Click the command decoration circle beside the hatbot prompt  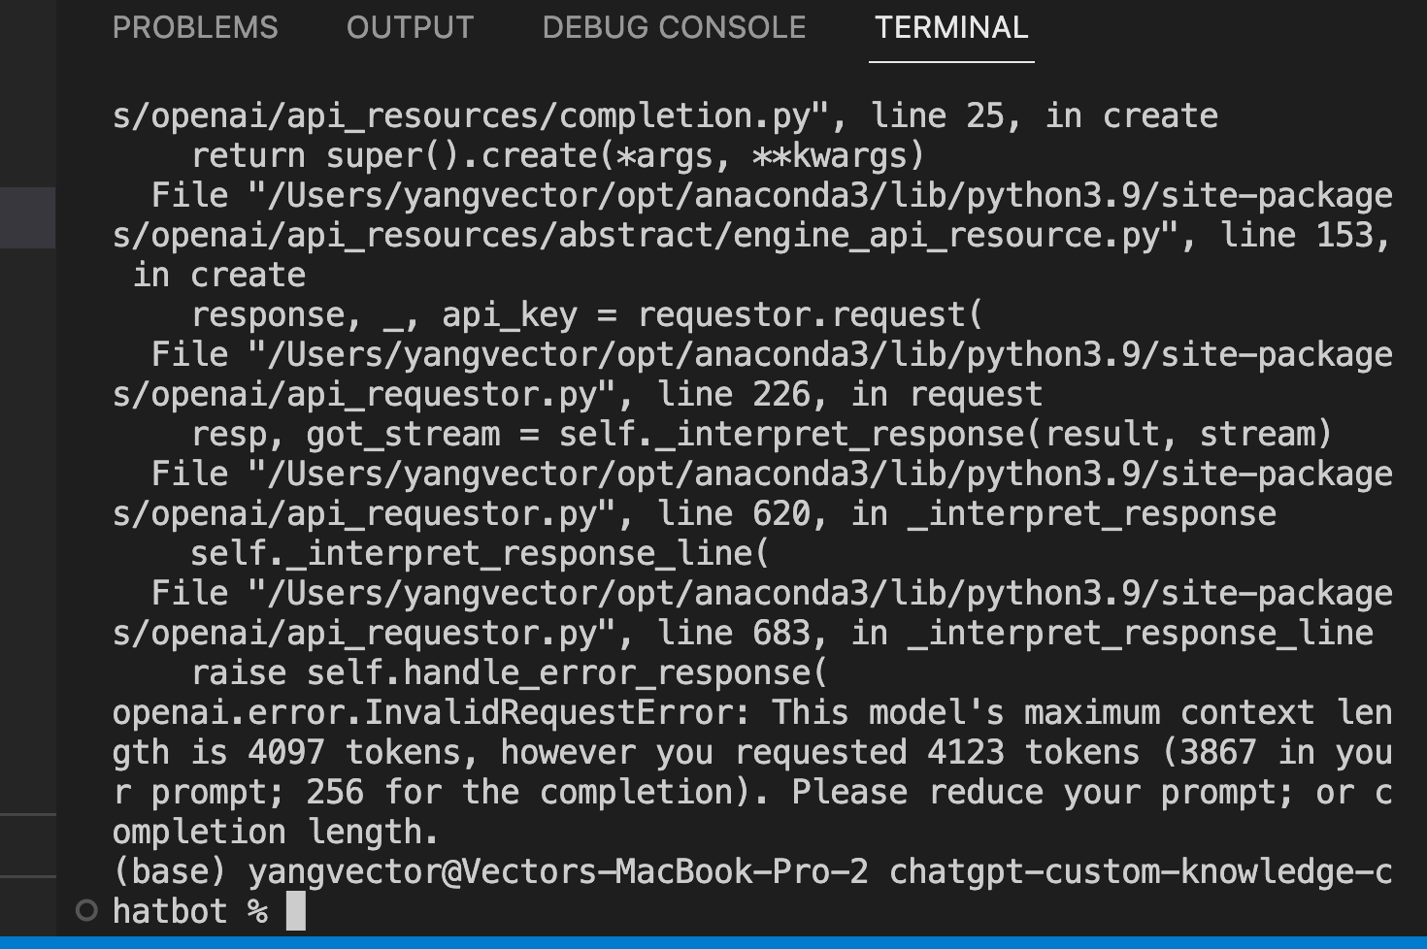pyautogui.click(x=86, y=909)
